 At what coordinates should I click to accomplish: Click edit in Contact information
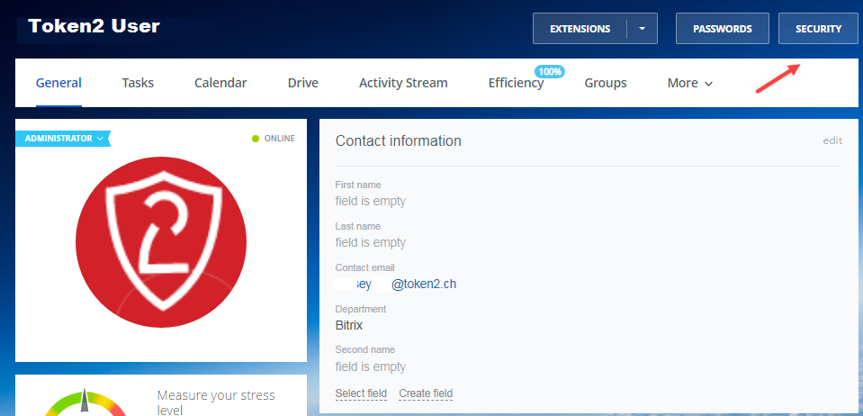click(x=832, y=140)
